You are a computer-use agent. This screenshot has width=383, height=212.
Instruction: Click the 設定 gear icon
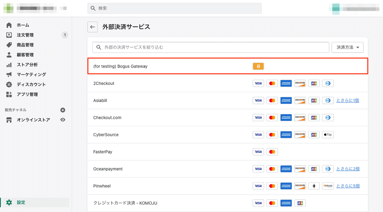[9, 202]
